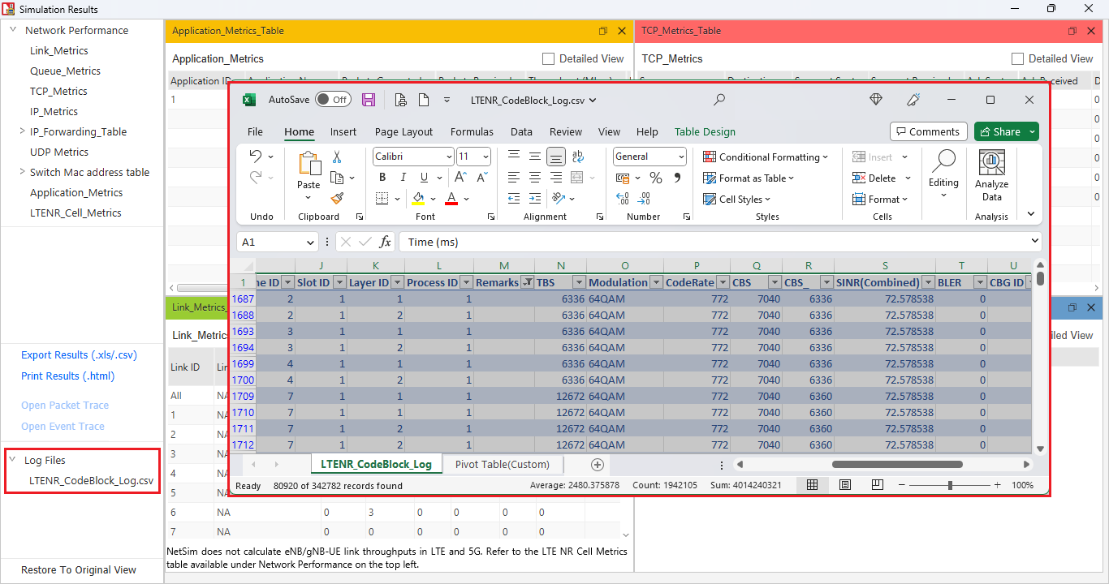
Task: Click the Excel search magnifier icon
Action: pos(718,100)
